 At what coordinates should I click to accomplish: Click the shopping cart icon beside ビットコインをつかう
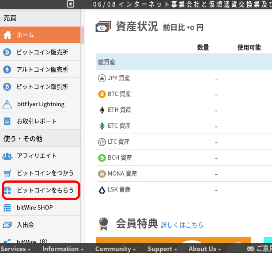[8, 173]
